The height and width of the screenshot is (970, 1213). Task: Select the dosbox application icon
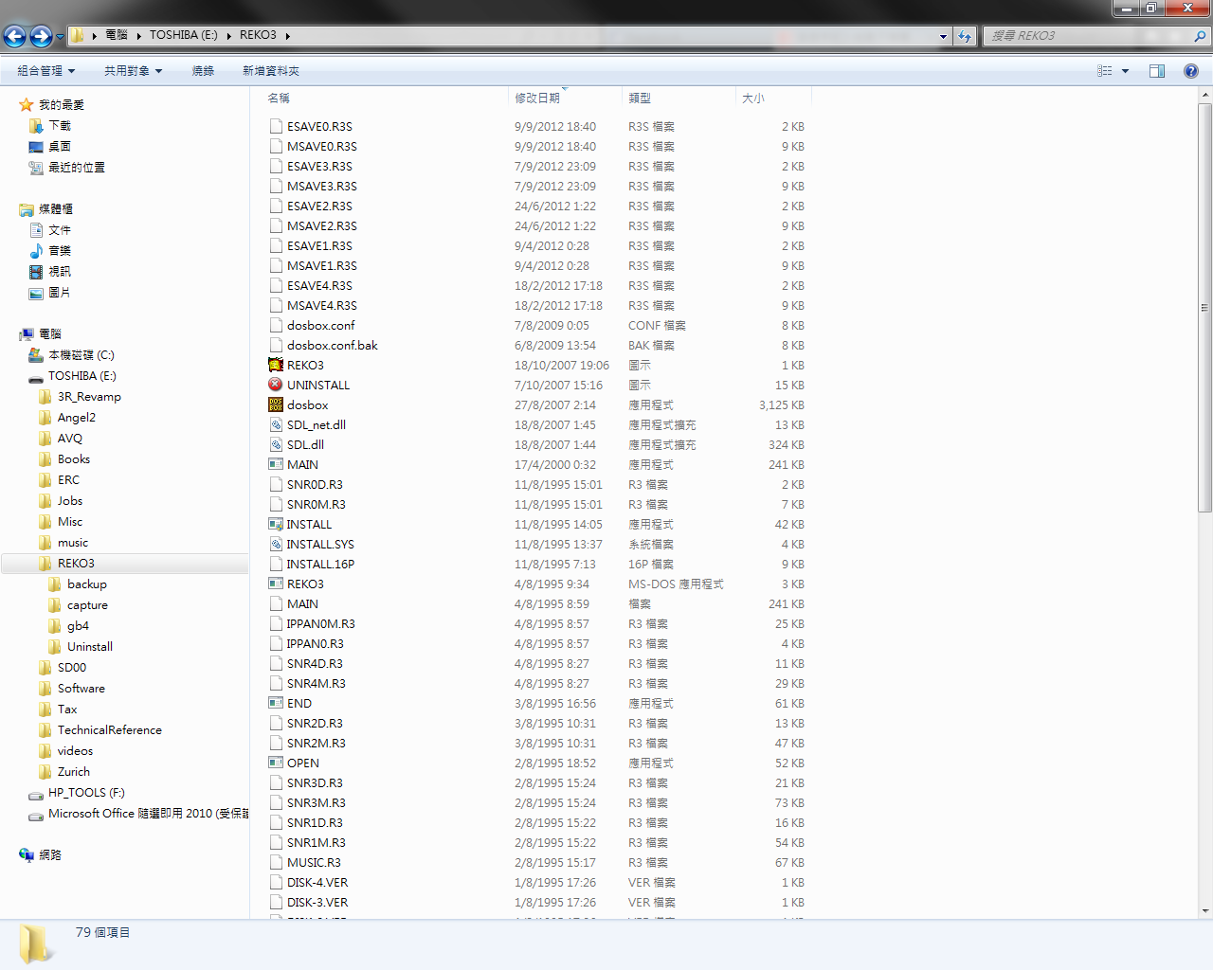(x=276, y=404)
